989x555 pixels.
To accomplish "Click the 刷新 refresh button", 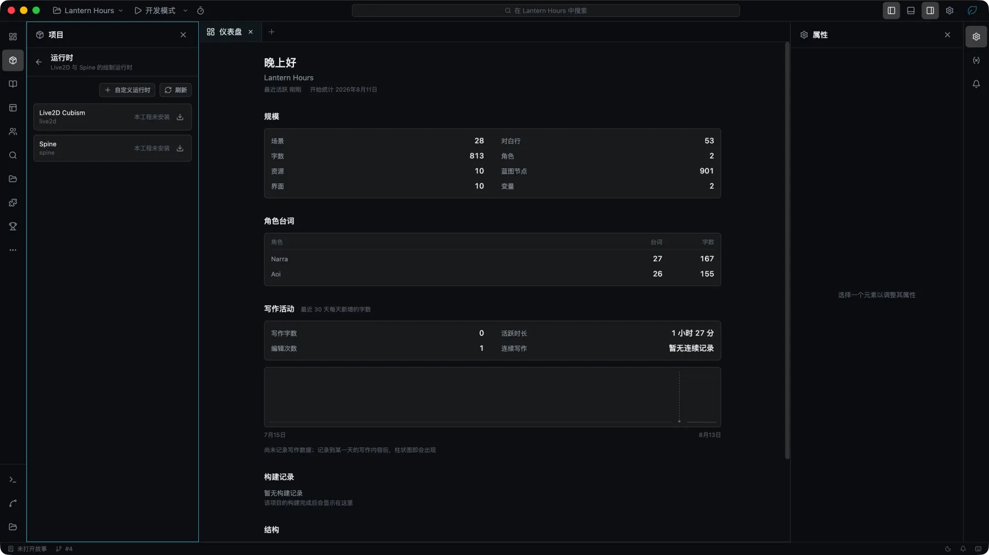I will [x=176, y=90].
